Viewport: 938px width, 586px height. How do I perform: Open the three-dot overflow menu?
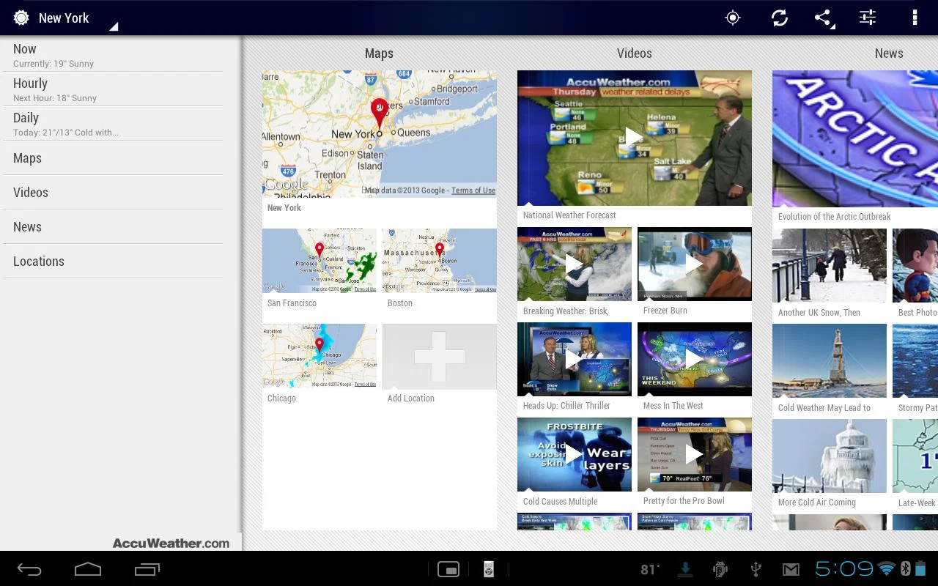point(915,18)
